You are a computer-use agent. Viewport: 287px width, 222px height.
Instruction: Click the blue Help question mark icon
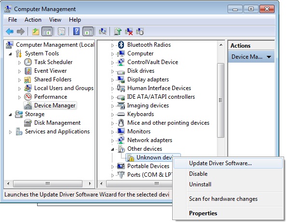(x=76, y=32)
